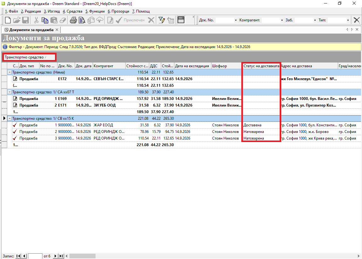Close the Документи за продажба tab
This screenshot has width=362, height=259.
57,30
